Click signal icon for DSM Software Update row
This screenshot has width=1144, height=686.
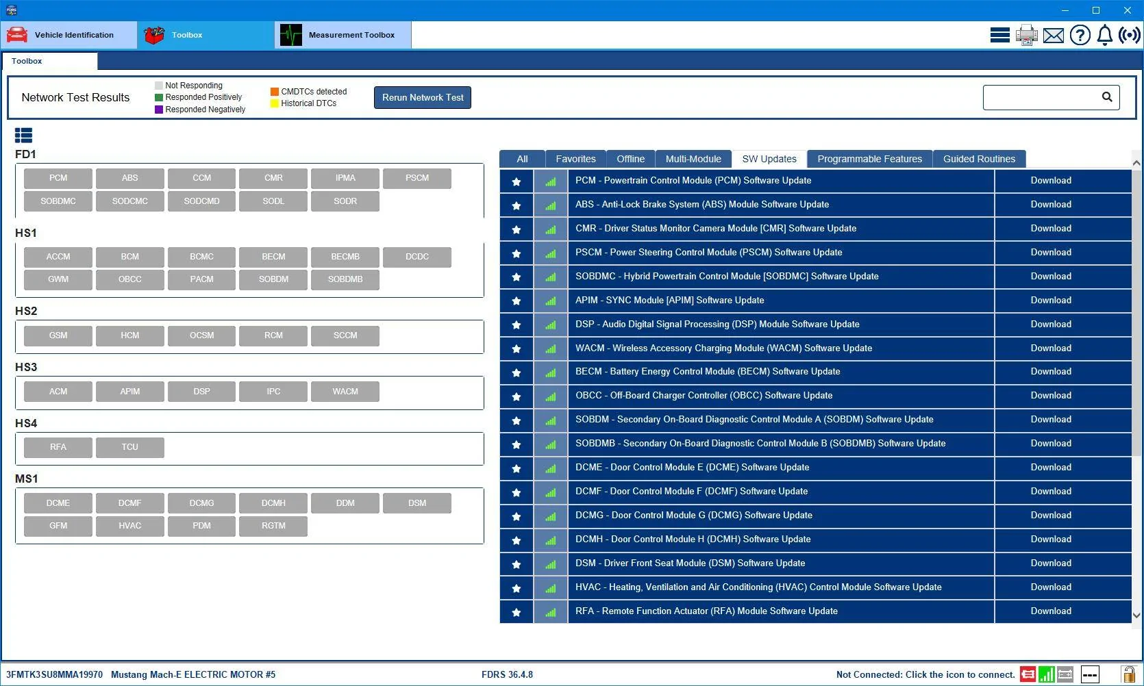pos(551,564)
